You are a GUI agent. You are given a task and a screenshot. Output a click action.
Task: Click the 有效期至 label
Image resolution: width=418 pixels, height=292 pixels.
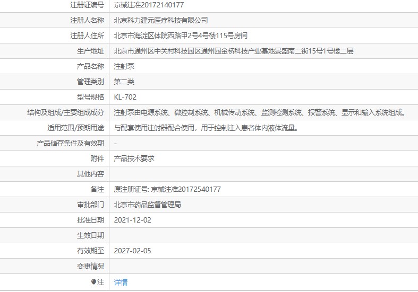point(91,251)
